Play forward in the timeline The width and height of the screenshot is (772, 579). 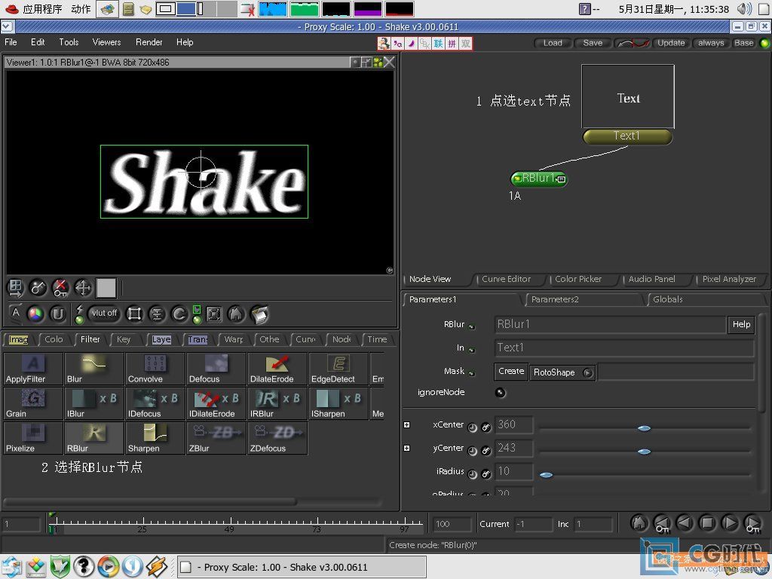pyautogui.click(x=730, y=523)
